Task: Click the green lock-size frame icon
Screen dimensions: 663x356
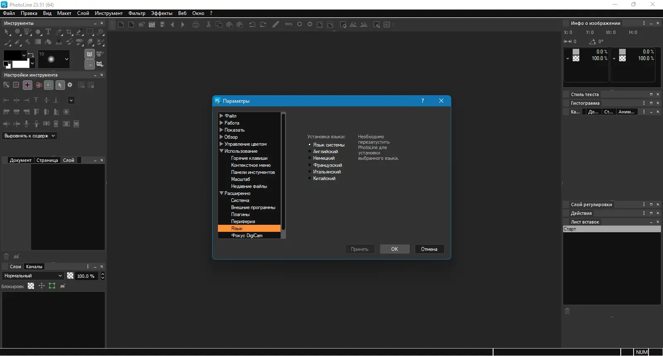Action: point(52,286)
